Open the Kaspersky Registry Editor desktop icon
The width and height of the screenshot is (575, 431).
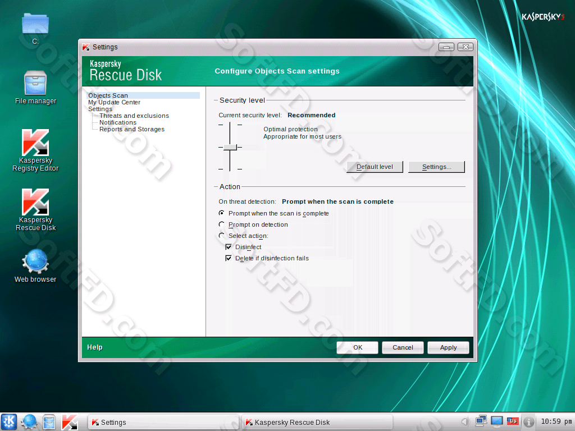35,150
